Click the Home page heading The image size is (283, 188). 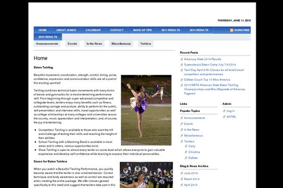[41, 58]
